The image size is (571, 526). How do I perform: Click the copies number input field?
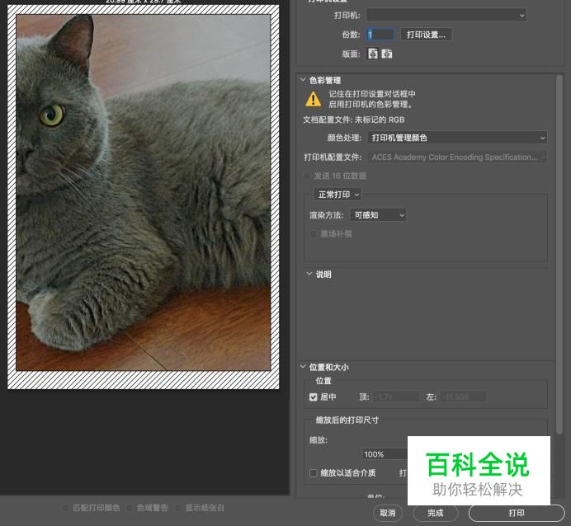[x=380, y=35]
